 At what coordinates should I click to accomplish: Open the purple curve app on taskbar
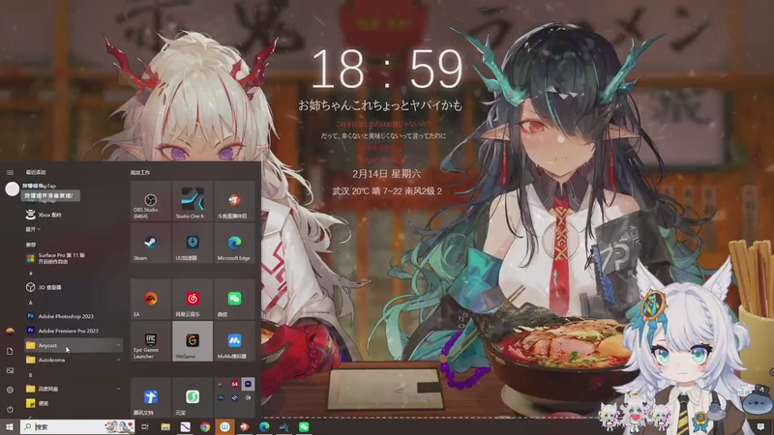(185, 426)
